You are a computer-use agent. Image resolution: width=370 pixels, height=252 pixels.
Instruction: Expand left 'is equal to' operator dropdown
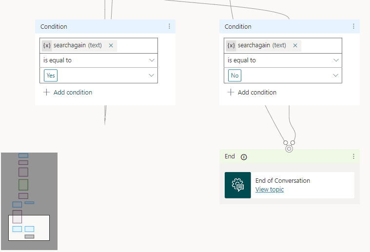click(152, 60)
